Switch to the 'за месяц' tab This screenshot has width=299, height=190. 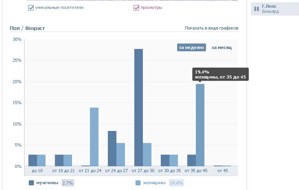[x=222, y=47]
